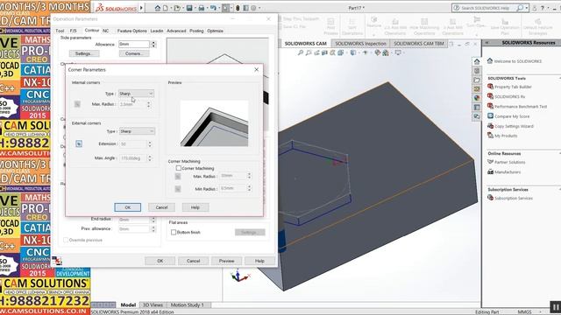Click the Preview button in Operation Parameters
This screenshot has width=561, height=315.
tap(226, 261)
